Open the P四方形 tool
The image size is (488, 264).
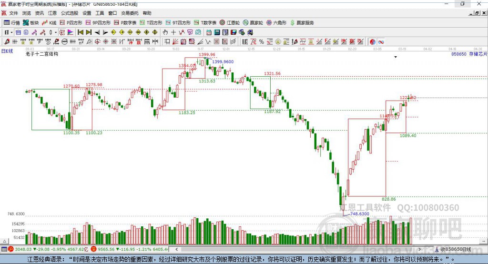[x=71, y=23]
